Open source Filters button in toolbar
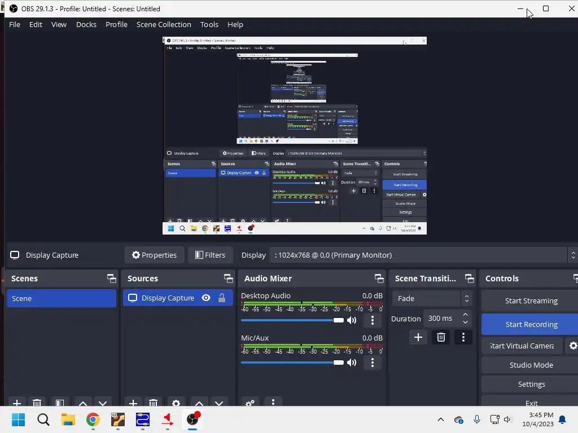 coord(211,255)
